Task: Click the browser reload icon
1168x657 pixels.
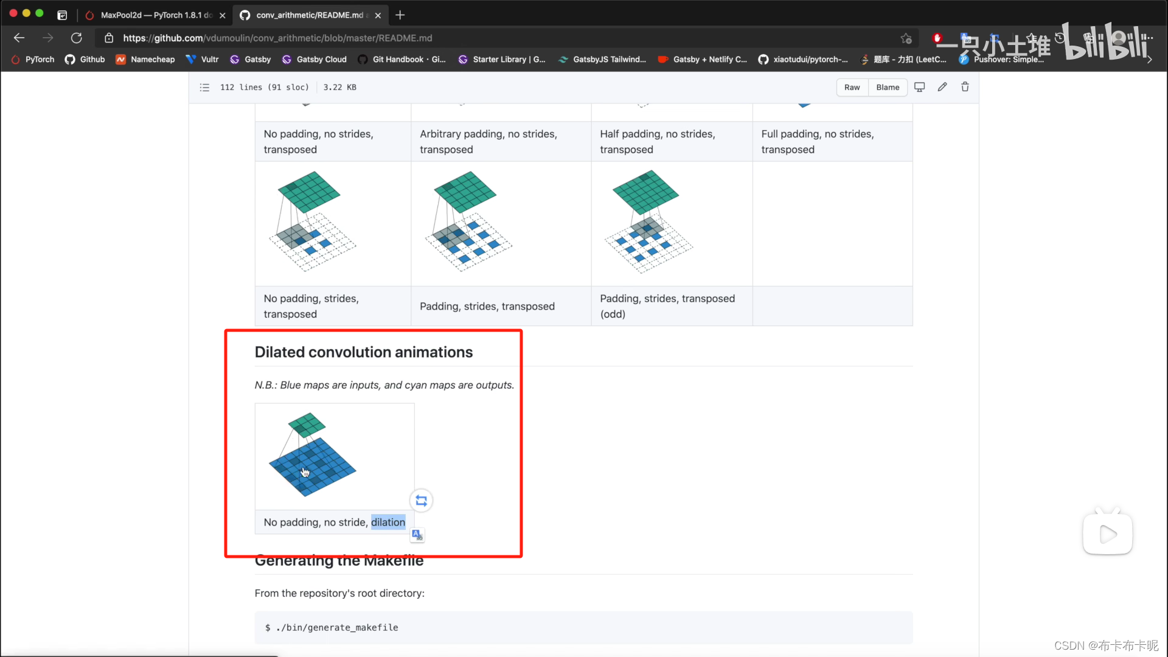Action: tap(77, 38)
